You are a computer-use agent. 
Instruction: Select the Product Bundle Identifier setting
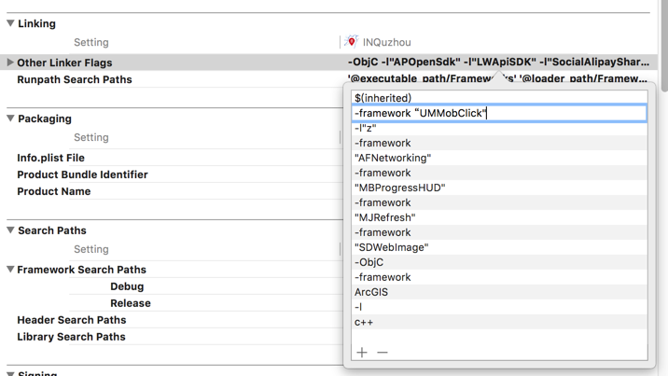82,174
